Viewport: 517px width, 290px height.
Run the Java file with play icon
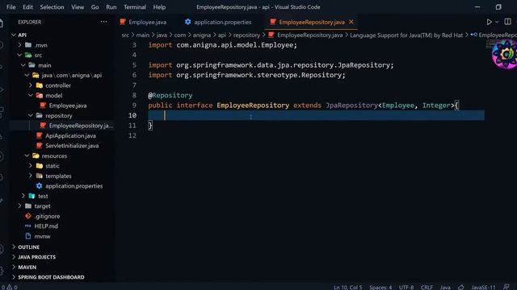(x=489, y=22)
